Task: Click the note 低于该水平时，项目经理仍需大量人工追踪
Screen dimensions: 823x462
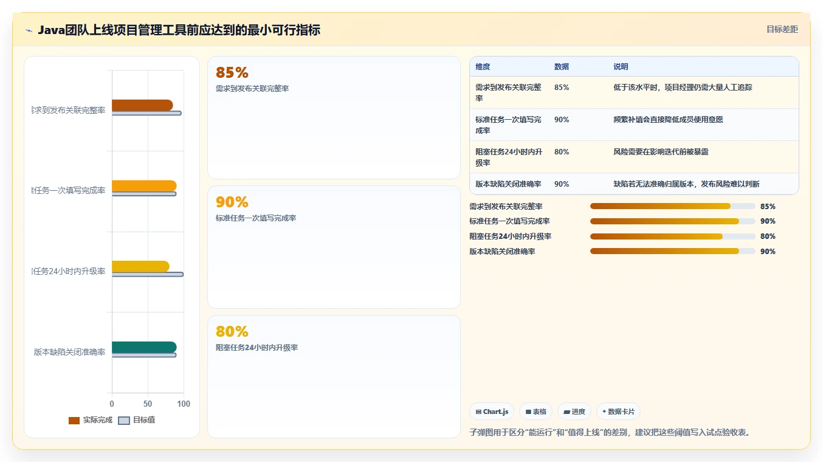Action: click(x=683, y=88)
